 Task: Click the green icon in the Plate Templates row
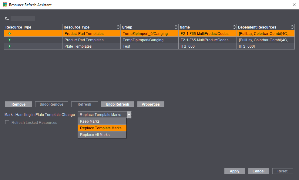point(10,46)
